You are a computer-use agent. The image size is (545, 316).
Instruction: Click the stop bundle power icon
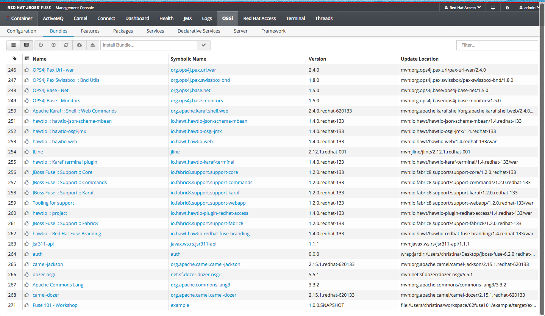[x=41, y=45]
